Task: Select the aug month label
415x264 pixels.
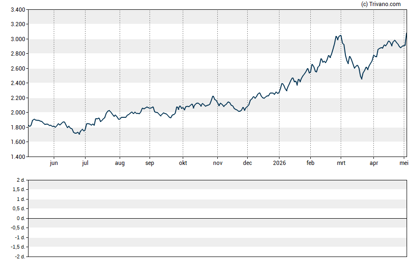Action: point(120,163)
